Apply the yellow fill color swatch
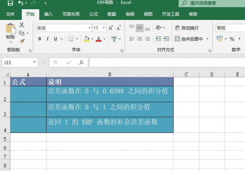 click(86, 39)
